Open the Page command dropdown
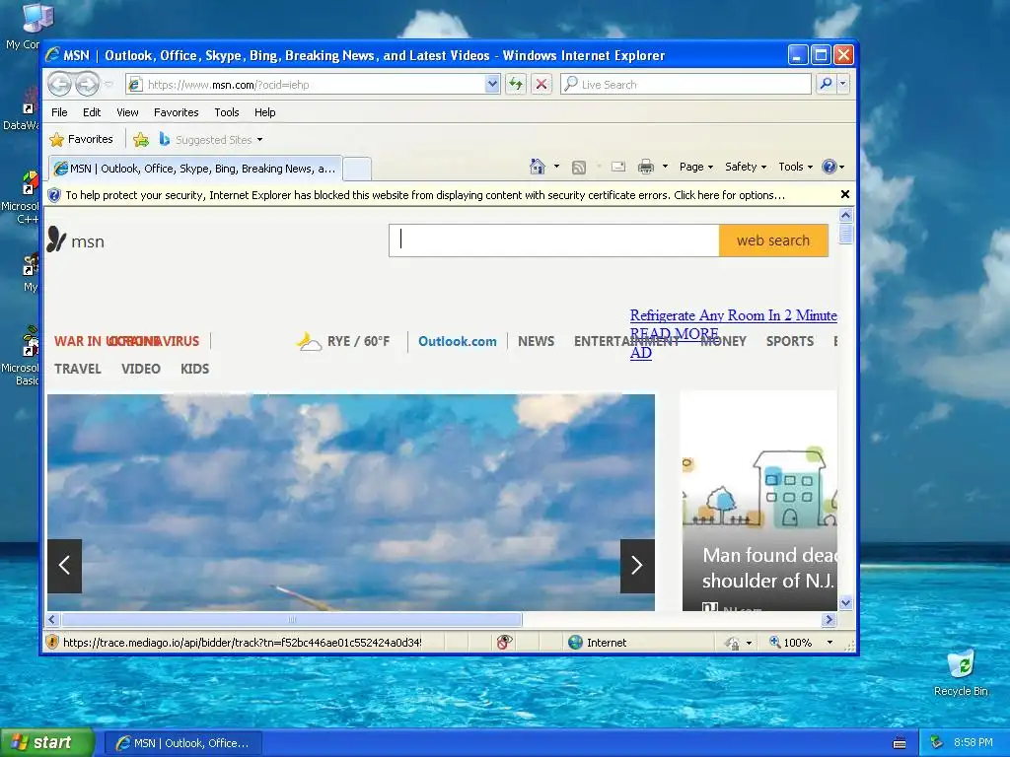Screen dimensions: 1010x757 (x=696, y=167)
